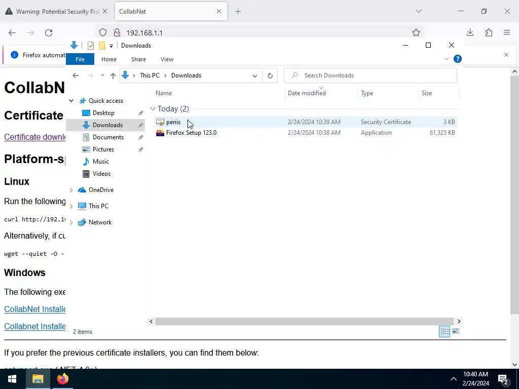Open the List all tabs dropdown in Firefox
Viewport: 519px width, 389px height.
click(418, 11)
